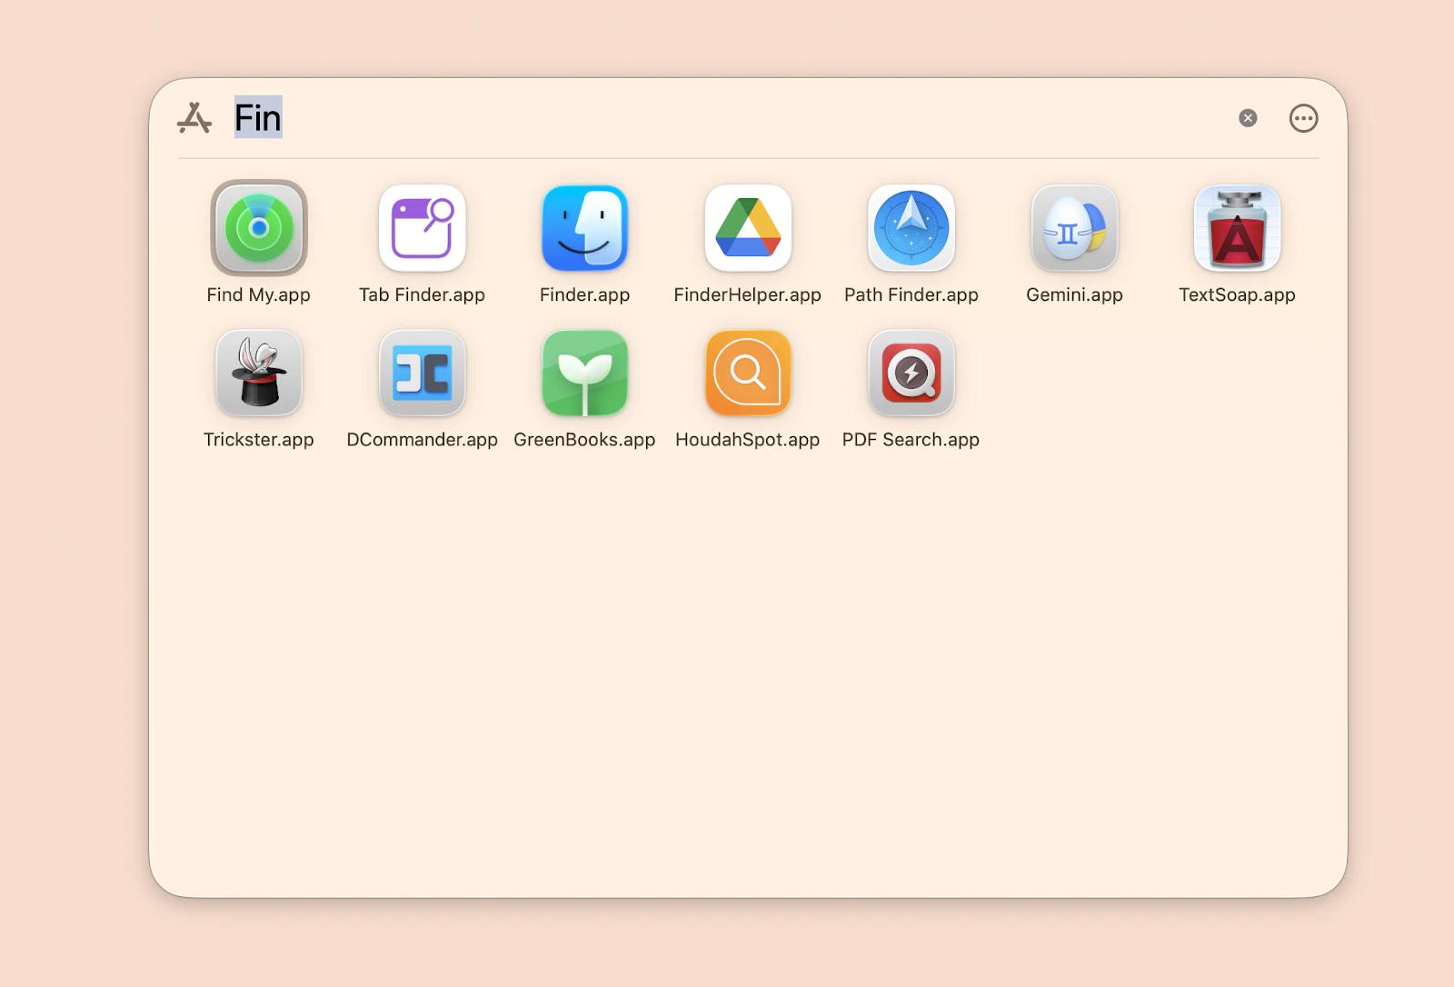This screenshot has width=1454, height=987.
Task: Click the 'Gemini.app' text label
Action: coord(1074,294)
